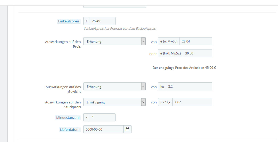The image size is (278, 142).
Task: Click the Einkaufspreis label
Action: 69,21
